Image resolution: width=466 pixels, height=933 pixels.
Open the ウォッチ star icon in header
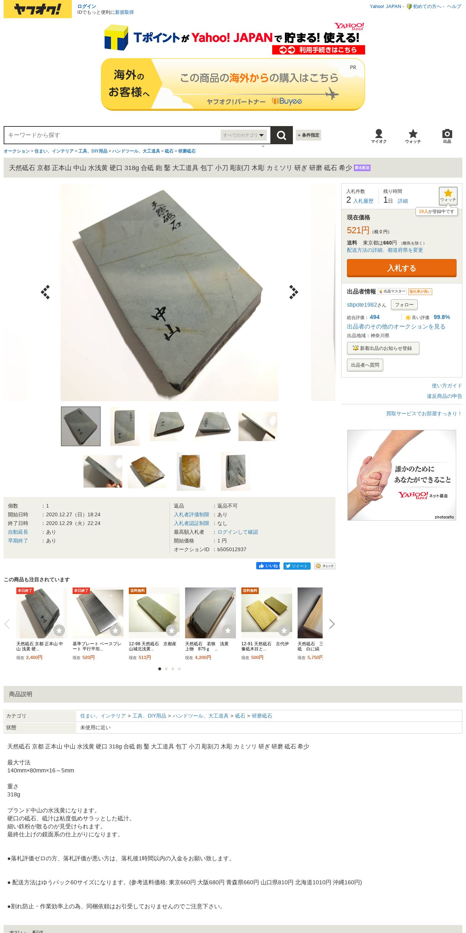413,136
